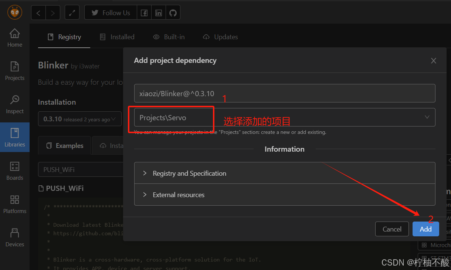Open the Follow Us Twitter link

[x=111, y=13]
